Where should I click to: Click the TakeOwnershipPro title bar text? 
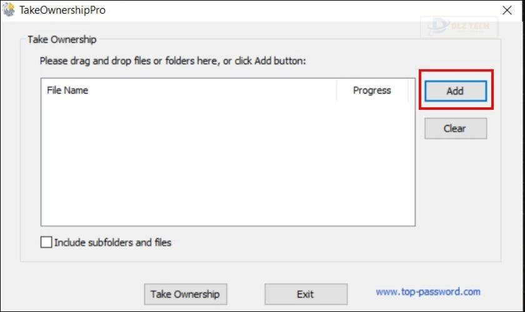pos(62,10)
